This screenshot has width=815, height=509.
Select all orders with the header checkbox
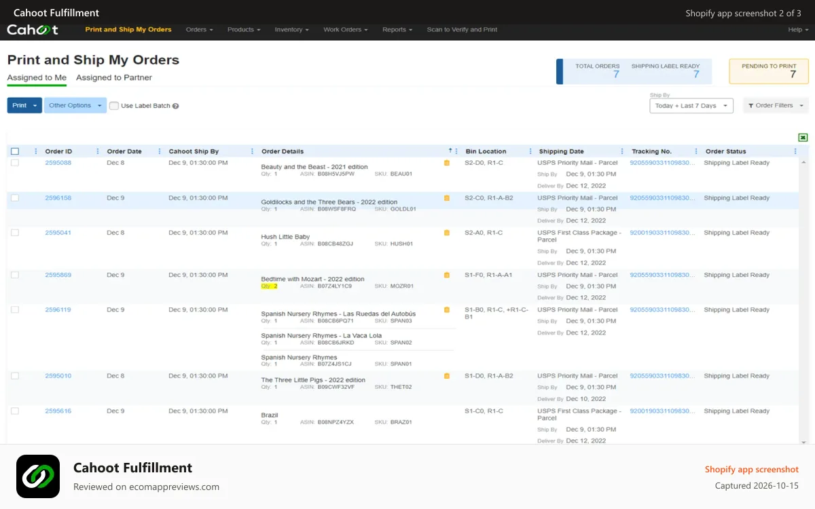pos(15,151)
